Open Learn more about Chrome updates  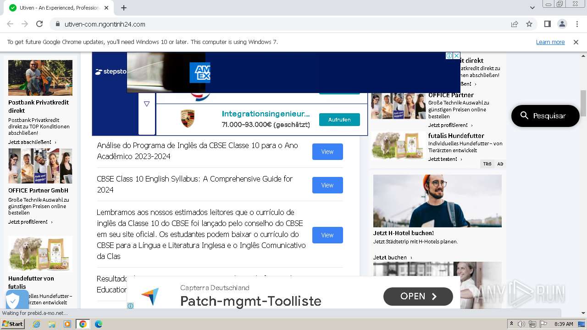click(x=550, y=42)
